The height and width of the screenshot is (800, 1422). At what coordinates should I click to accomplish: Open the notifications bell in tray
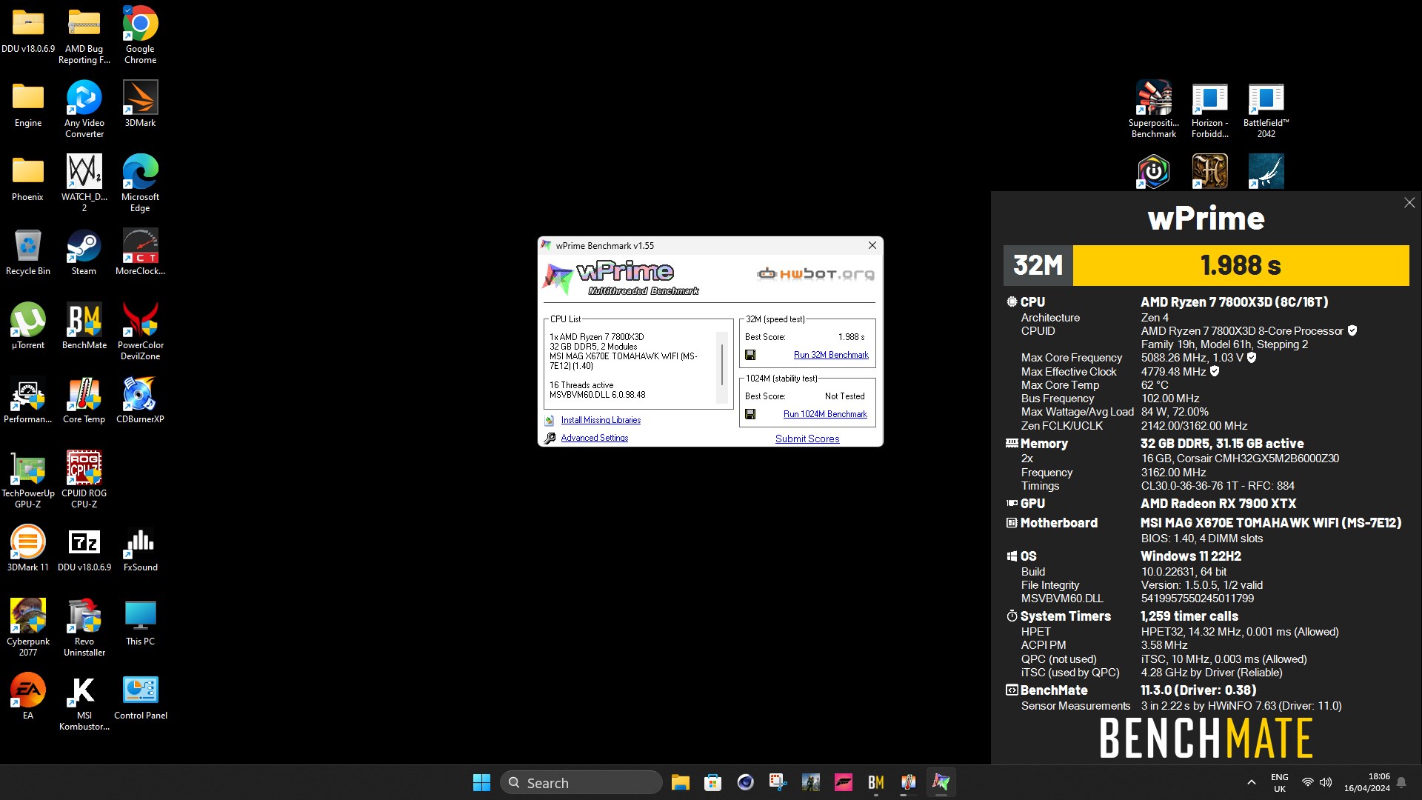pyautogui.click(x=1401, y=782)
